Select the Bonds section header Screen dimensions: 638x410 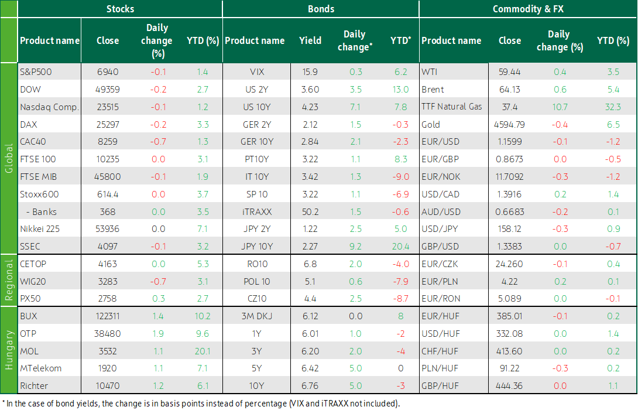point(321,9)
